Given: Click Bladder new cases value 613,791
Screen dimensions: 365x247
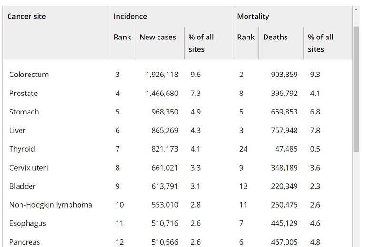Looking at the screenshot, I should (165, 186).
